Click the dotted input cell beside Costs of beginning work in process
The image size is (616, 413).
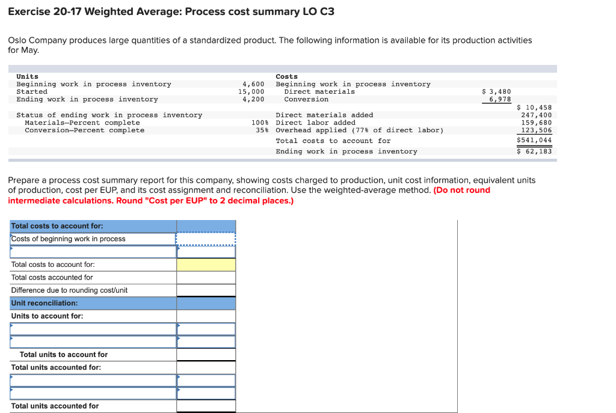(x=205, y=238)
